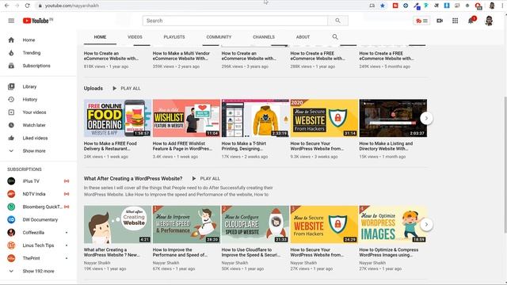The height and width of the screenshot is (285, 507).
Task: Play all Uploads videos
Action: pyautogui.click(x=127, y=88)
